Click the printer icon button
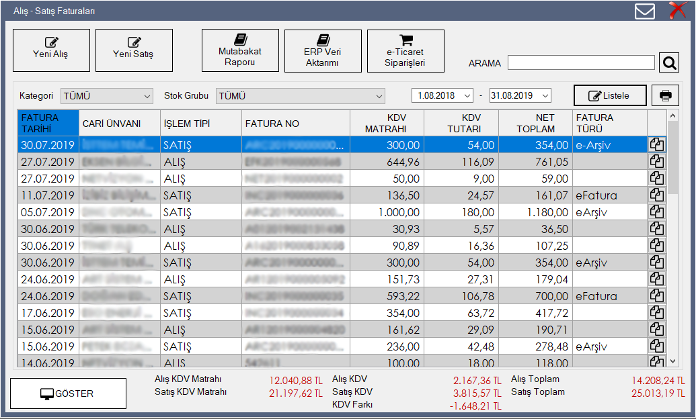The width and height of the screenshot is (696, 419). click(665, 95)
